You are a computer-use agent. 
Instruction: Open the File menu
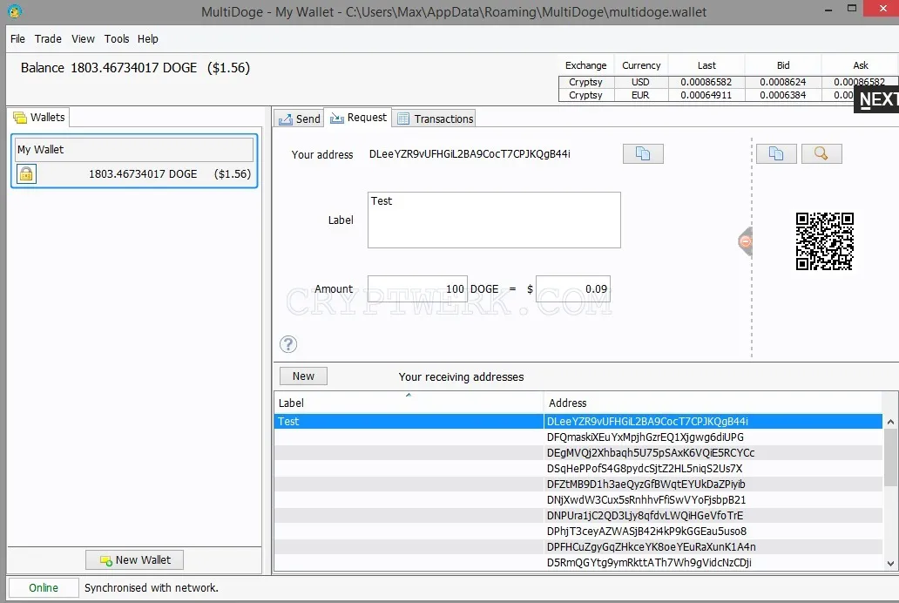tap(17, 39)
